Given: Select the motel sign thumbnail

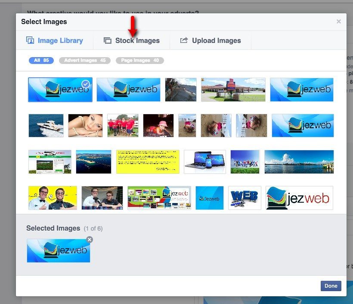Looking at the screenshot, I should [x=233, y=89].
